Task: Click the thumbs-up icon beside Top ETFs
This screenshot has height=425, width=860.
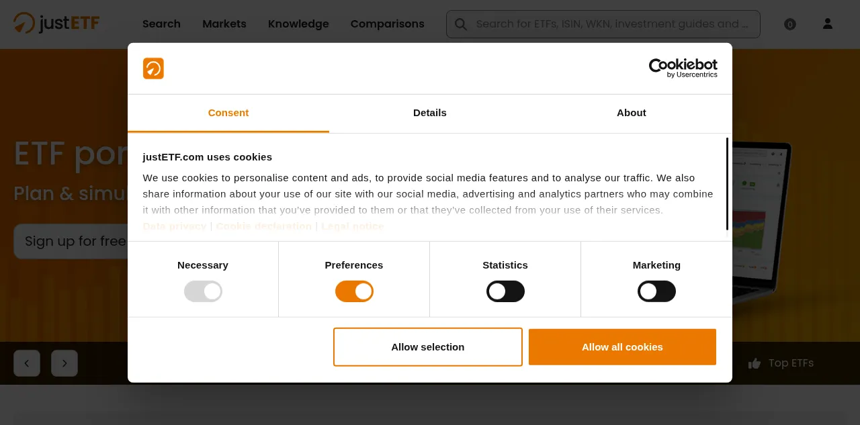Action: click(755, 363)
